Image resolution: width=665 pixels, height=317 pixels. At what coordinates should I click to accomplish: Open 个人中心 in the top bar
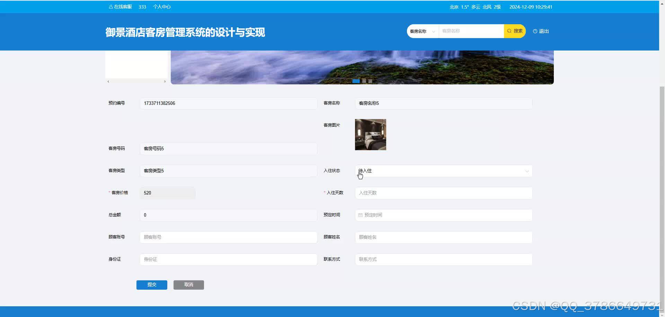click(x=162, y=7)
